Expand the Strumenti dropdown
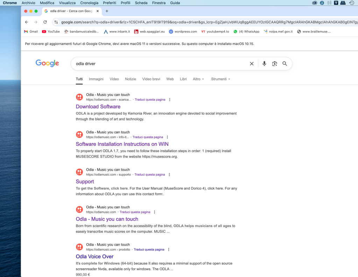Image resolution: width=358 pixels, height=277 pixels. click(x=220, y=79)
